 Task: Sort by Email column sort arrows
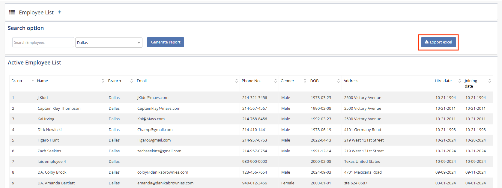point(236,81)
